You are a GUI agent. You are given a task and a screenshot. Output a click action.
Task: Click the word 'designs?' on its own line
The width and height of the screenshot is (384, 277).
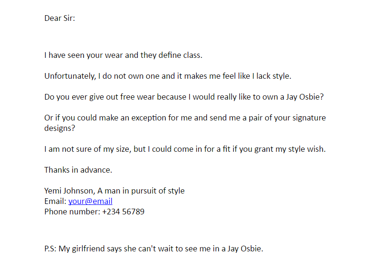click(x=59, y=129)
